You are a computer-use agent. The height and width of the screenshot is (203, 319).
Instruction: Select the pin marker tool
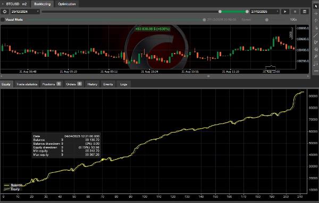click(316, 56)
